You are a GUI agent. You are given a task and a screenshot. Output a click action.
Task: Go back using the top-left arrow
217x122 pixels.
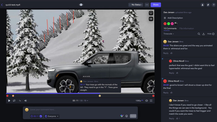pyautogui.click(x=2, y=5)
